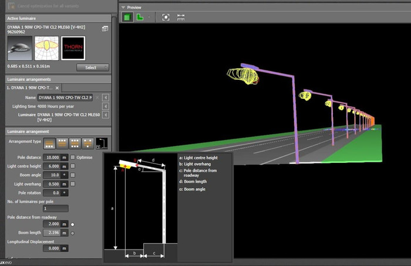The width and height of the screenshot is (411, 266).
Task: Click the arrow button next to Name field
Action: (105, 97)
